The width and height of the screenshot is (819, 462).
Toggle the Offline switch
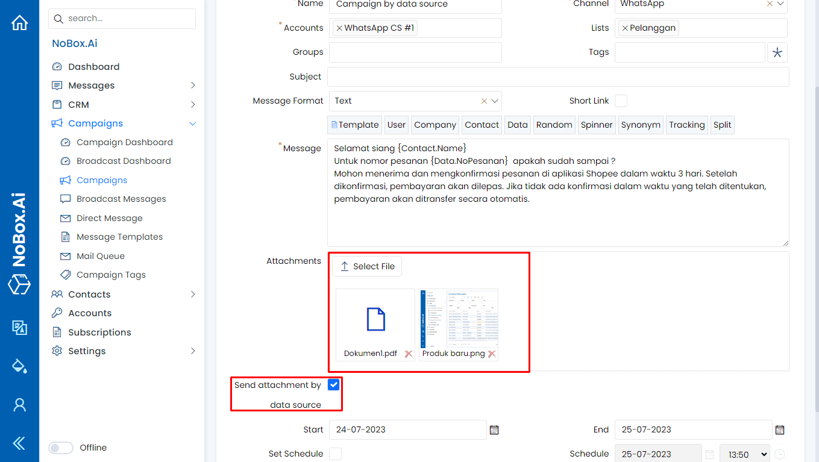pyautogui.click(x=60, y=448)
